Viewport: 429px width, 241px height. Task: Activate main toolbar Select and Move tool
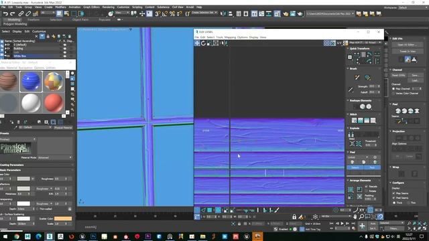coord(142,13)
